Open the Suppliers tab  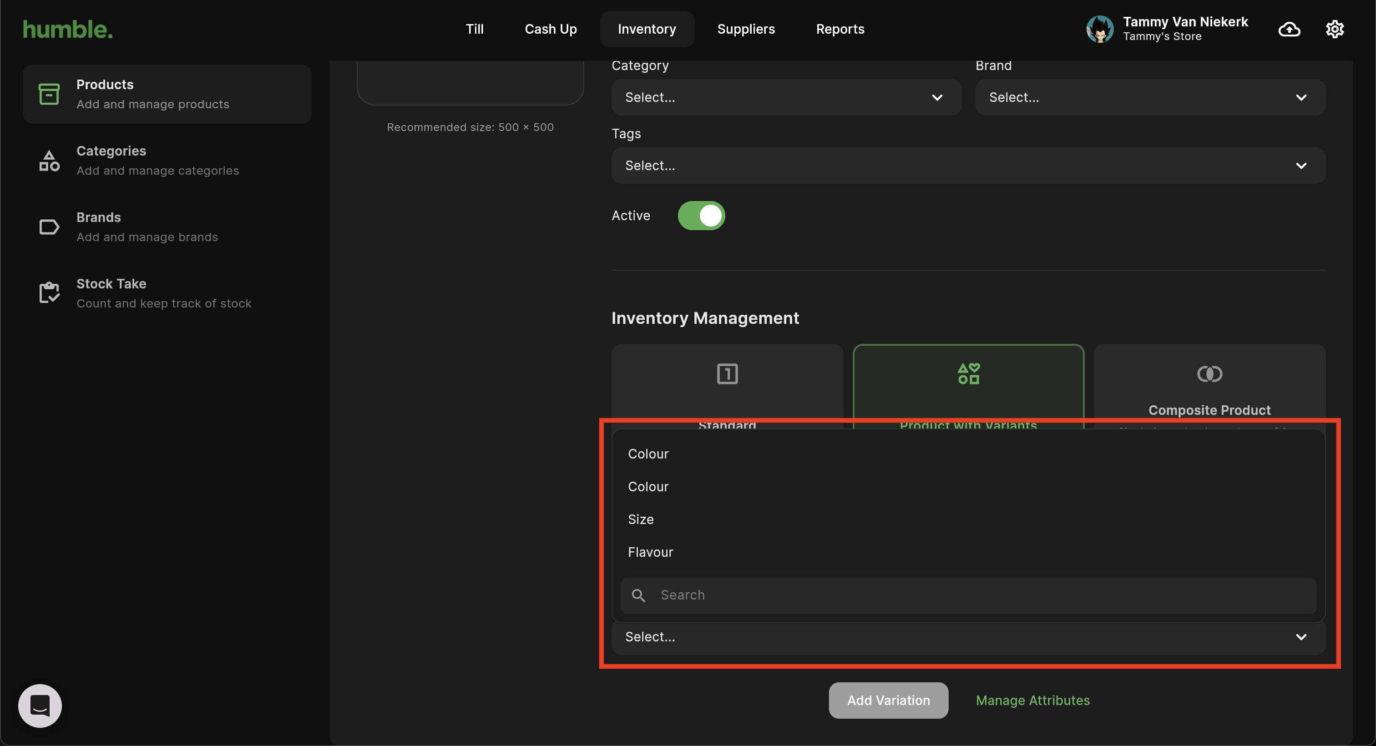(745, 29)
